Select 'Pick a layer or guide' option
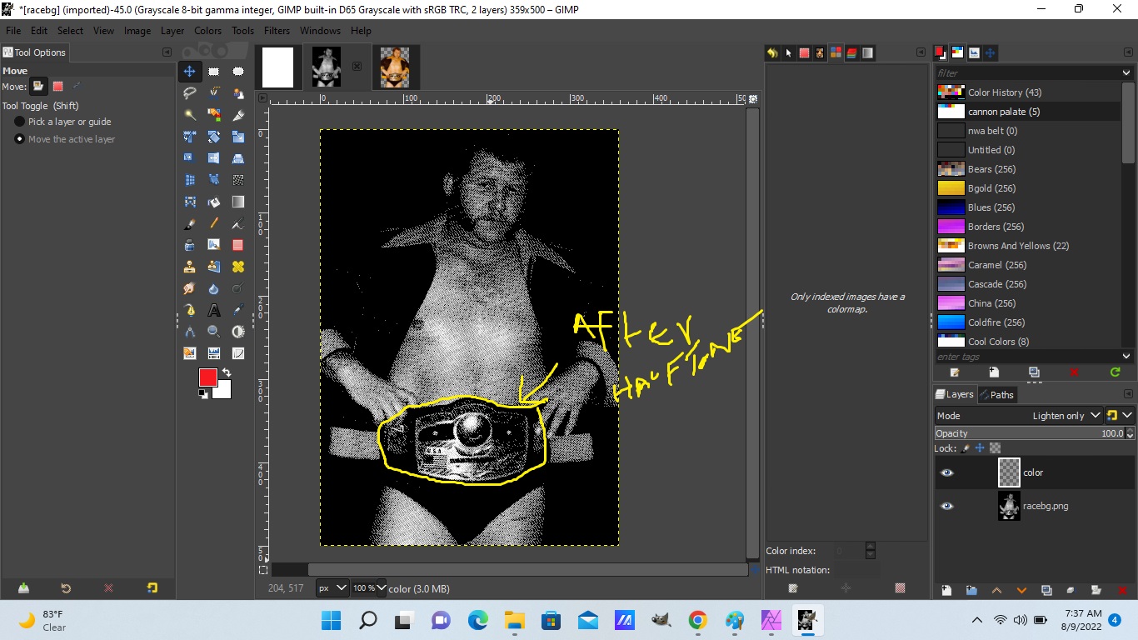 [19, 122]
